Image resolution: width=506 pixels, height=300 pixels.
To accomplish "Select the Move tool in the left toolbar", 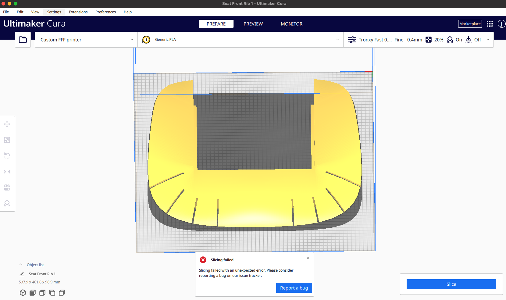I will click(x=7, y=124).
